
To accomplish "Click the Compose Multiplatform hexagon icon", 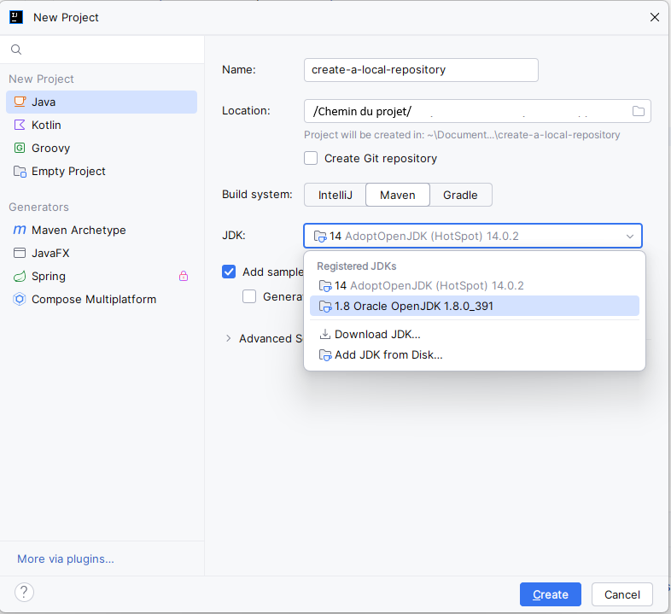I will [x=20, y=299].
